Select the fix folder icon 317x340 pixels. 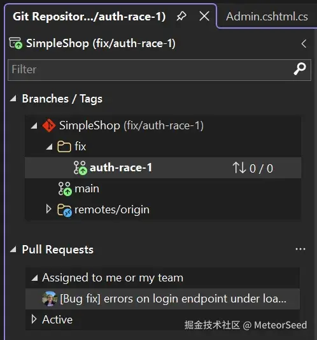pos(64,146)
